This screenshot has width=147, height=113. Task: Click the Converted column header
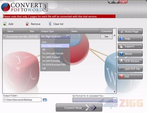click(x=106, y=31)
